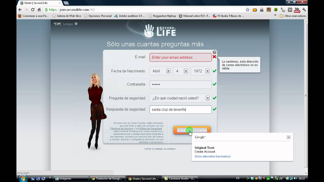Image resolution: width=324 pixels, height=182 pixels.
Task: Open the FI Studio 9 Bases bookmark
Action: coord(229,16)
